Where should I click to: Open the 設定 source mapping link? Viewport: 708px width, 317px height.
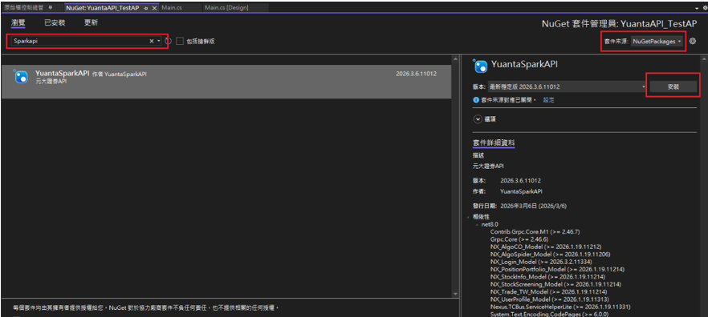pyautogui.click(x=548, y=100)
